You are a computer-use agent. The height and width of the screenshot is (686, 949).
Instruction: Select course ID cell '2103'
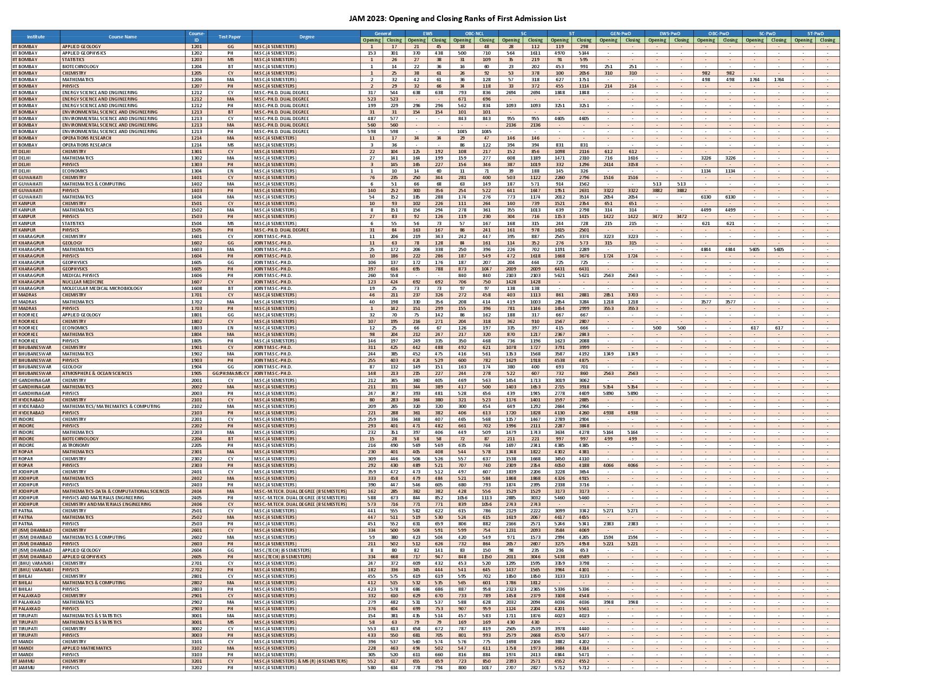tap(197, 413)
